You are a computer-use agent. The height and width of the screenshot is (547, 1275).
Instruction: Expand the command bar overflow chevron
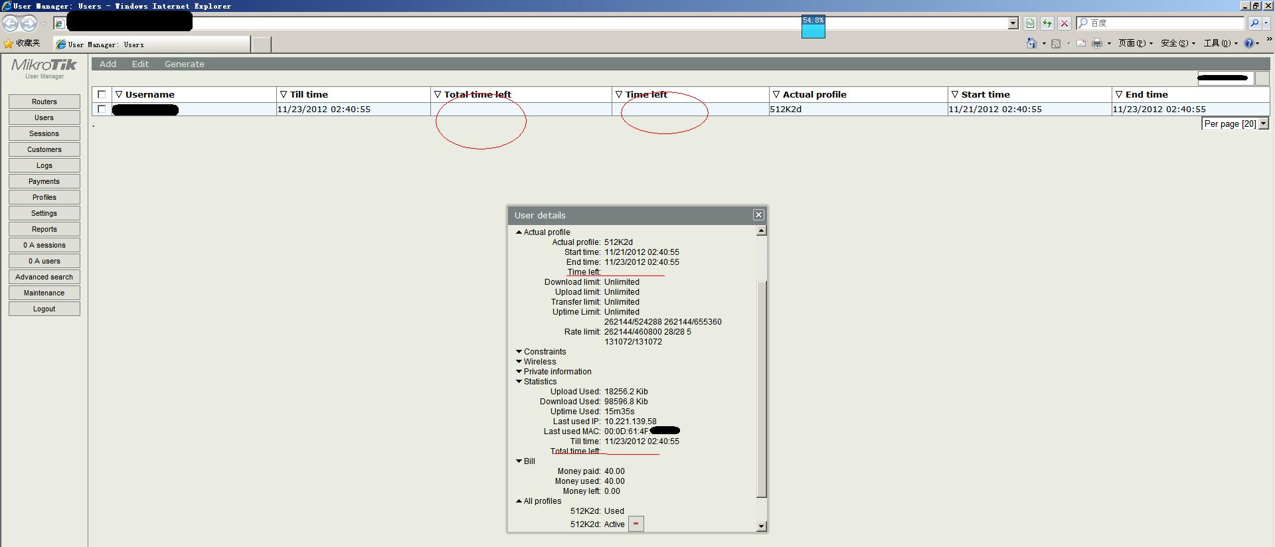pyautogui.click(x=1269, y=40)
